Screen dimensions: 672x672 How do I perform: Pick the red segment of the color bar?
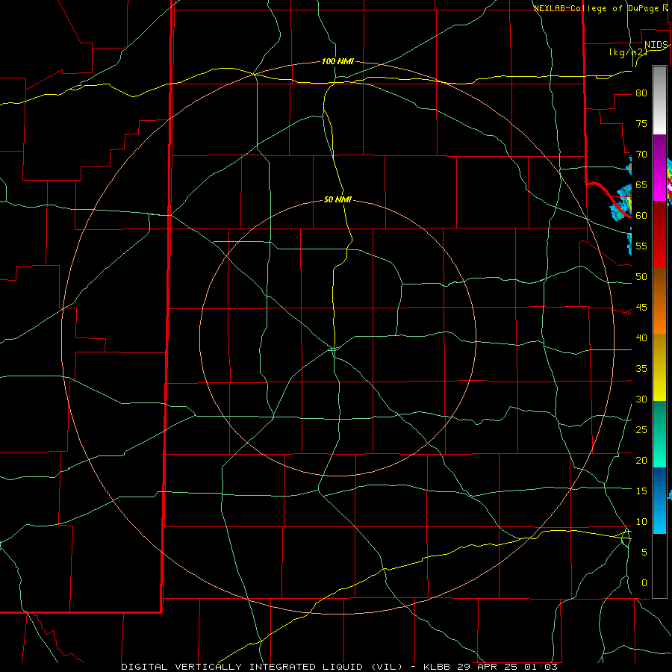point(659,234)
